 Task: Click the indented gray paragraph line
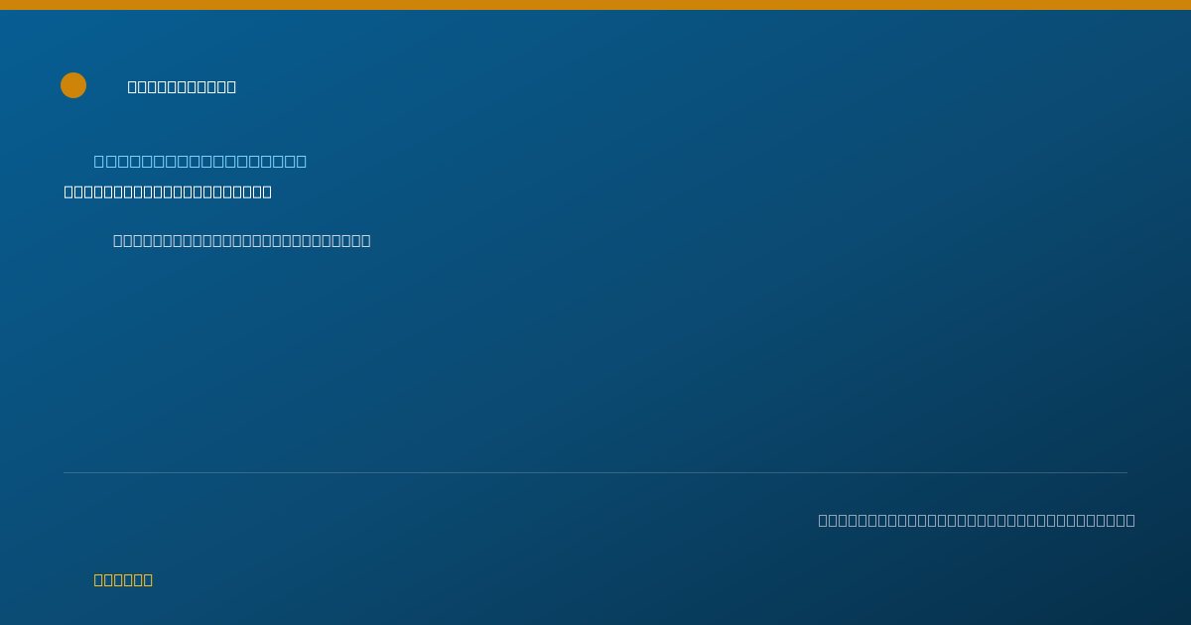[x=242, y=240]
